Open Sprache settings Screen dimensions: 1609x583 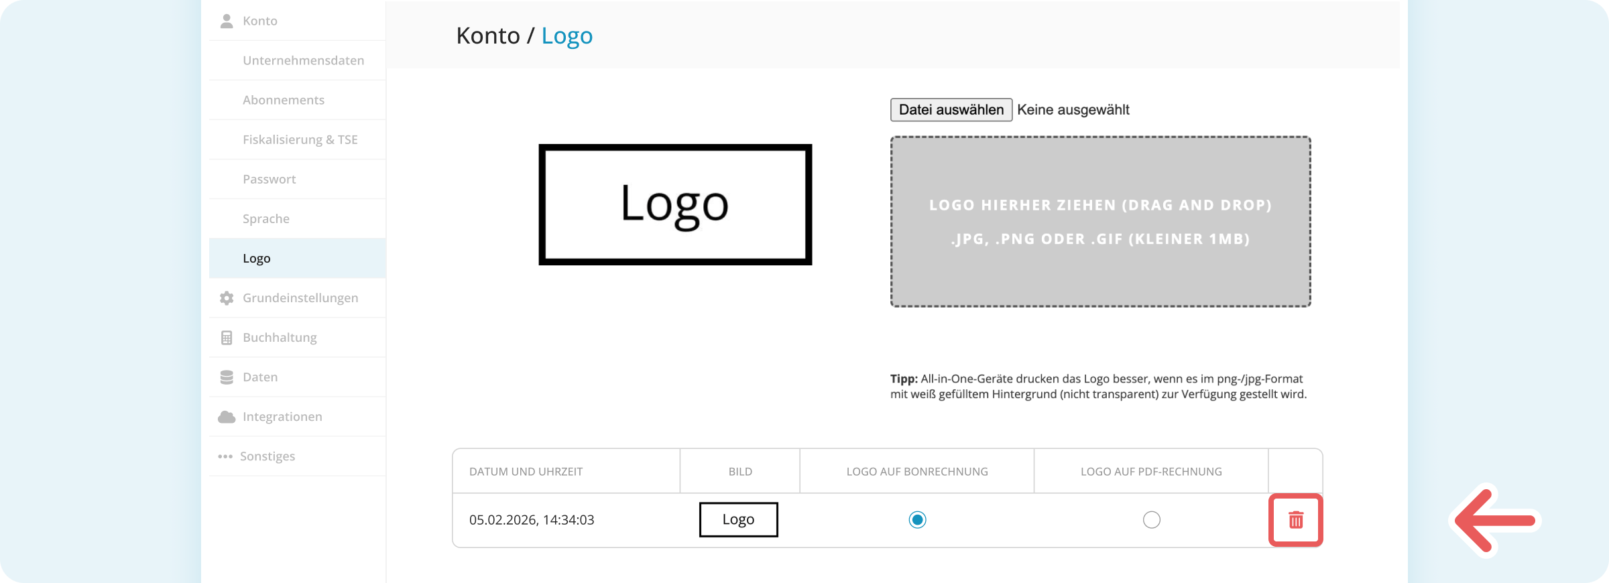click(265, 218)
